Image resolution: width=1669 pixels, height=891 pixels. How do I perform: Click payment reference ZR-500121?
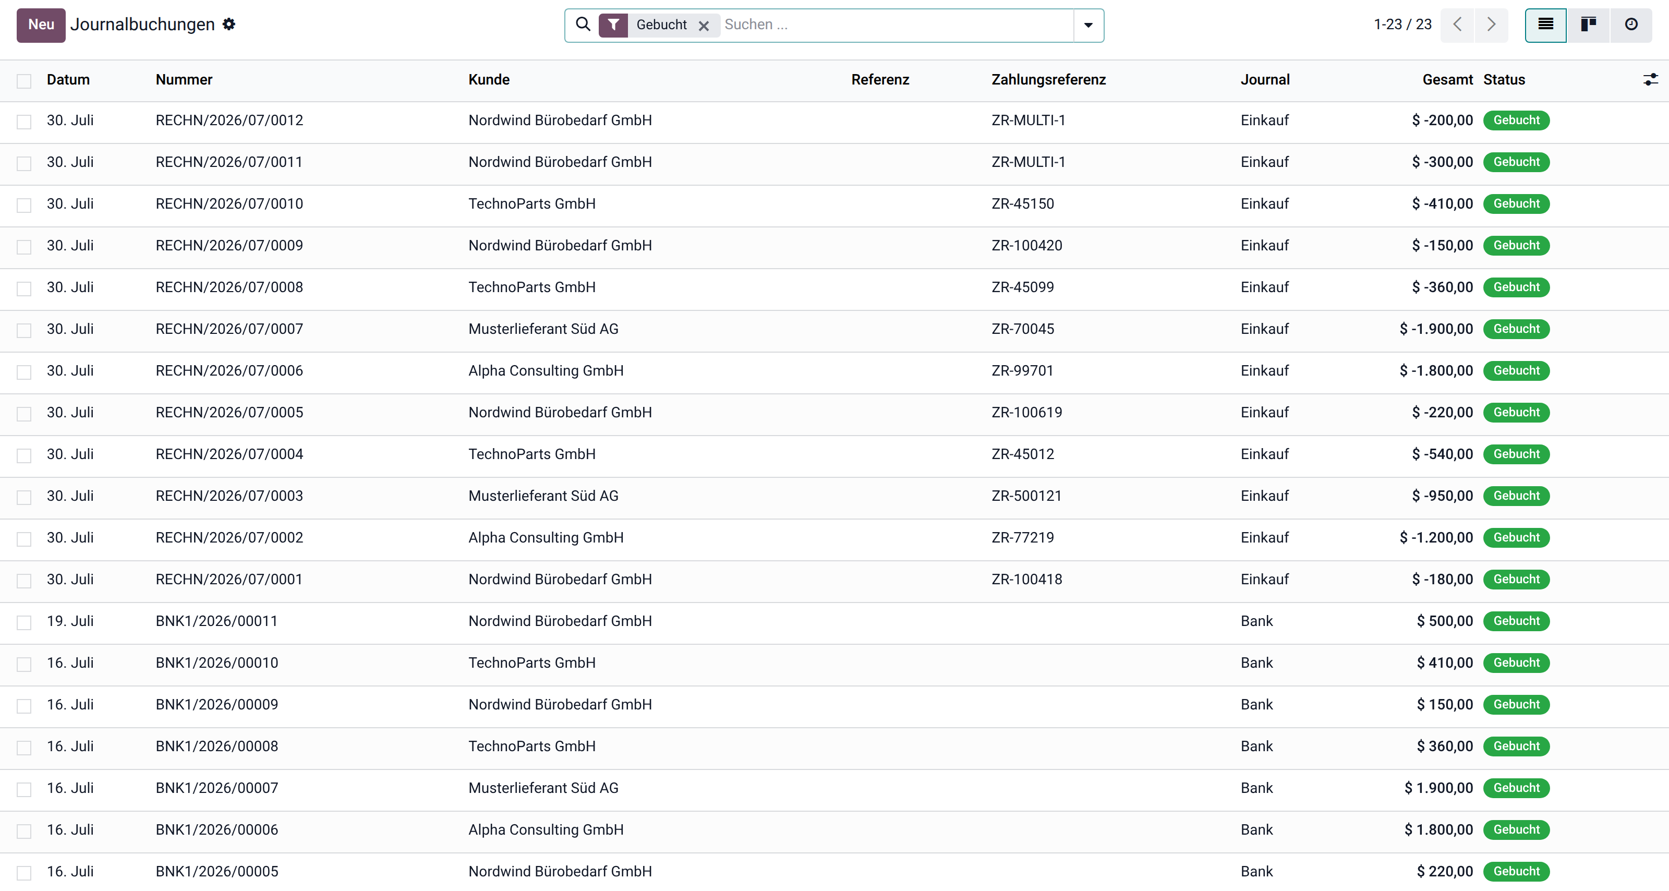coord(1027,496)
